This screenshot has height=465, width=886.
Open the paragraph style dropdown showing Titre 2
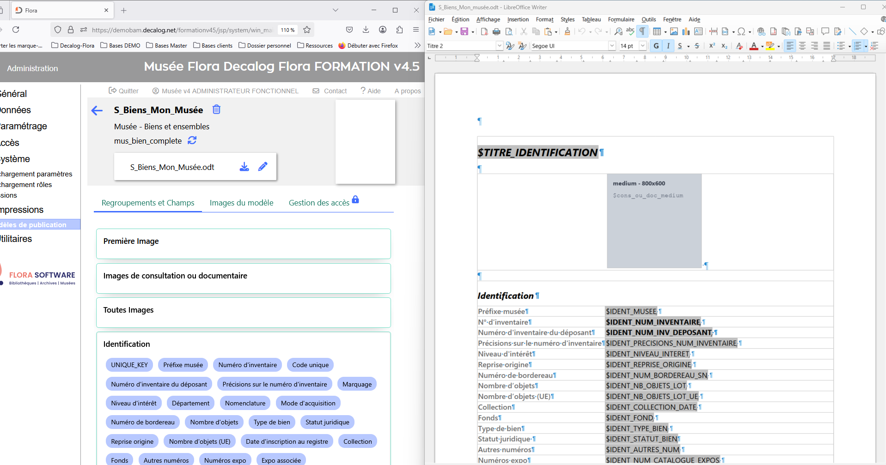click(500, 46)
